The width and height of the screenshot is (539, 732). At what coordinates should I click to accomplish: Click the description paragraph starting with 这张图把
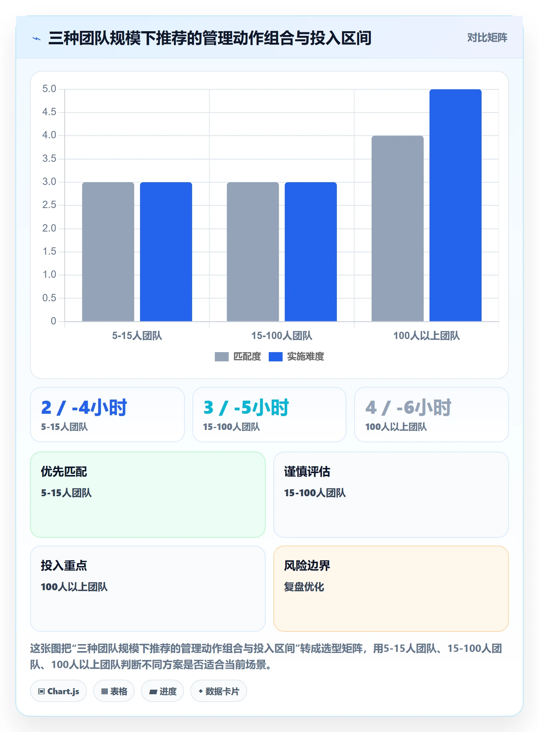[266, 656]
